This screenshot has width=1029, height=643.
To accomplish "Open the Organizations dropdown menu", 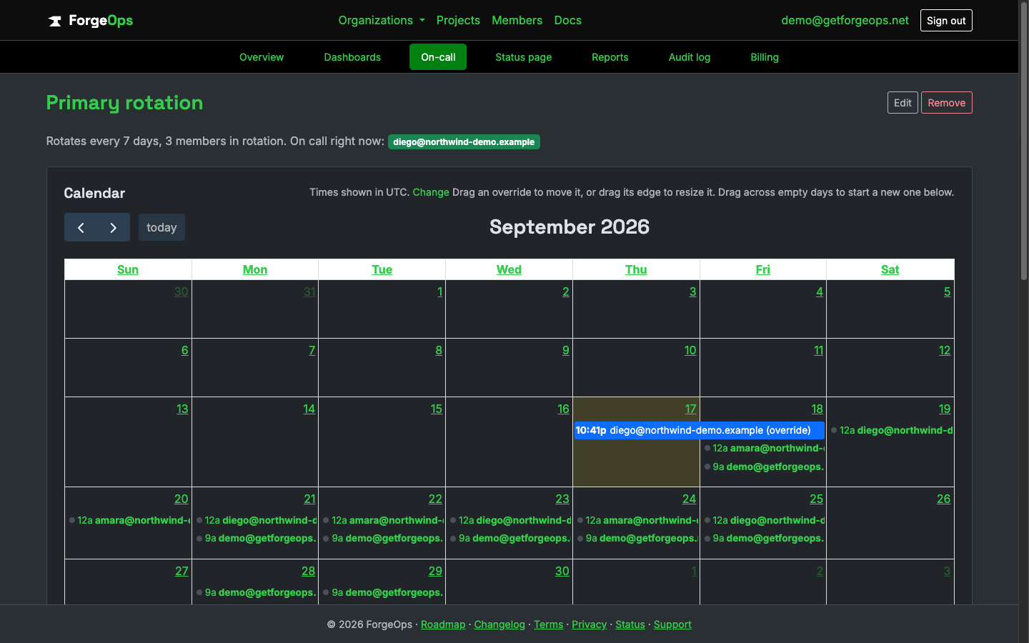I will point(382,20).
